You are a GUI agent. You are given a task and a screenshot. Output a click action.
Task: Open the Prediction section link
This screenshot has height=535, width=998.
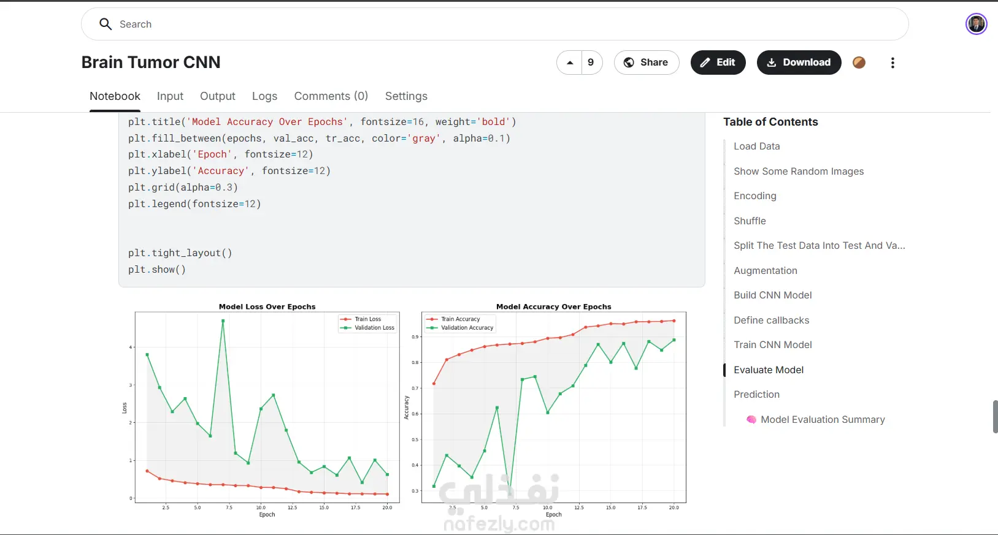(x=756, y=395)
